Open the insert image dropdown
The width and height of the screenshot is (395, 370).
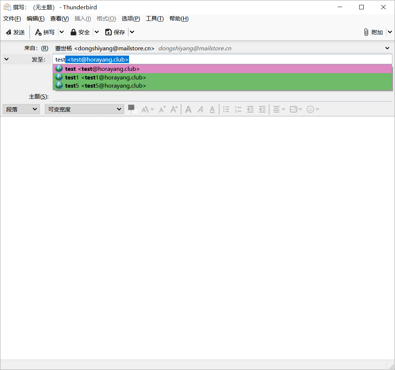(x=296, y=109)
